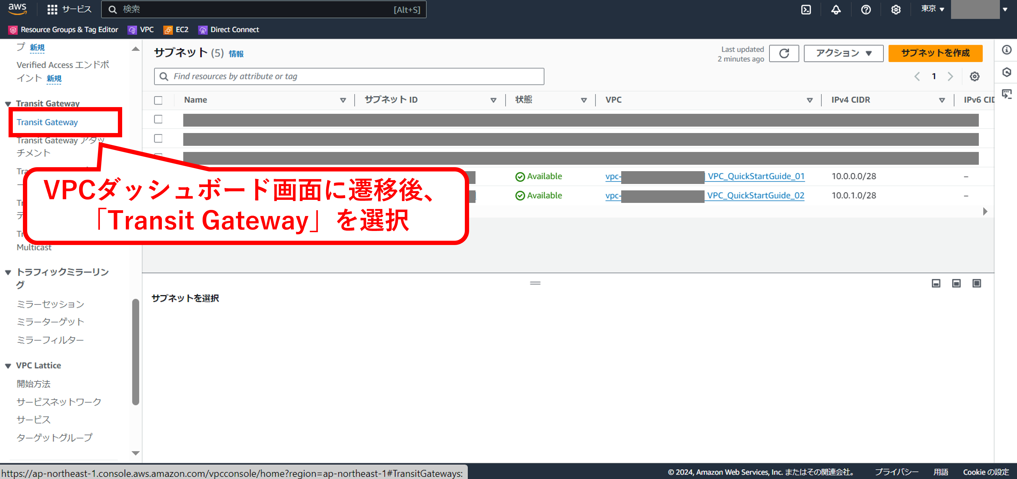Sort by the IPv4 CIDR column arrow
Screen dimensions: 1017x479
click(942, 100)
